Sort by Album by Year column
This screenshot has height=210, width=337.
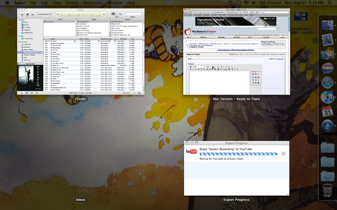click(108, 39)
